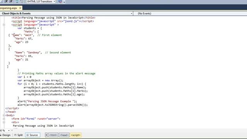Click the '// Second element' comment
247x139 pixels.
pos(58,53)
